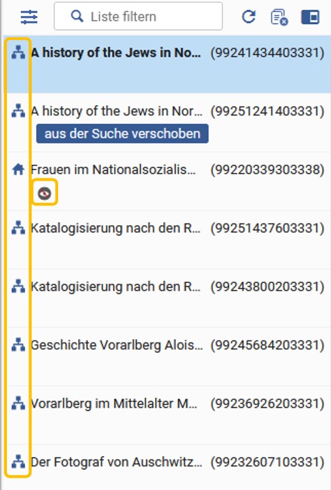Clear the list via document-with-x icon

(x=279, y=17)
